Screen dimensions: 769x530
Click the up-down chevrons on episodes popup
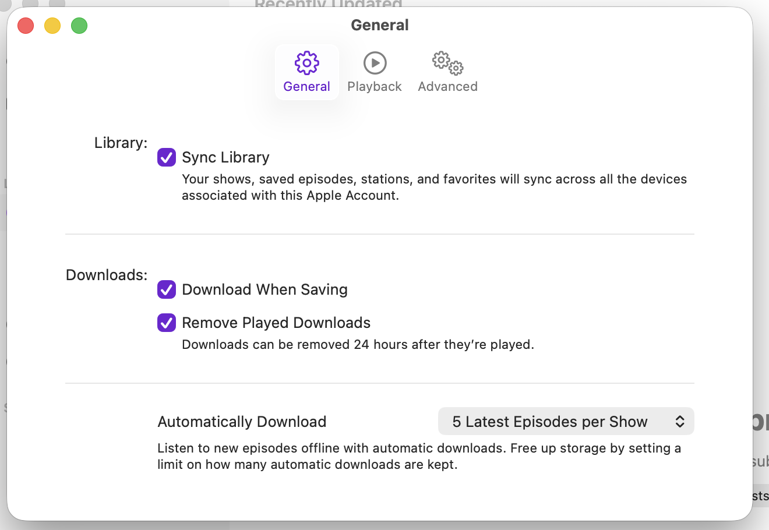coord(679,422)
